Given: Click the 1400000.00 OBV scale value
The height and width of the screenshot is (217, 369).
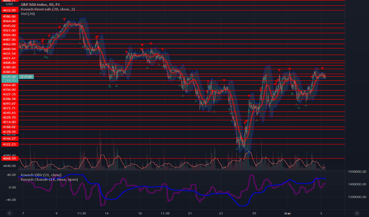Looking at the screenshot, I should coord(357,184).
